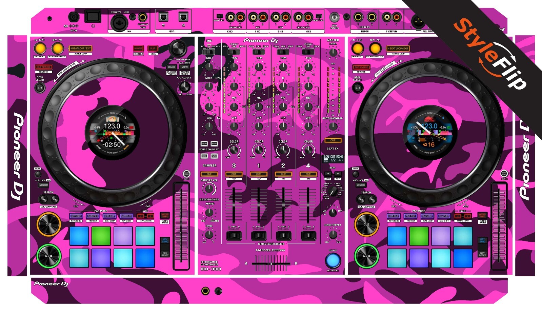Toggle channel 1 input selector switch
Image resolution: width=542 pixels, height=313 pixels.
[x=259, y=52]
